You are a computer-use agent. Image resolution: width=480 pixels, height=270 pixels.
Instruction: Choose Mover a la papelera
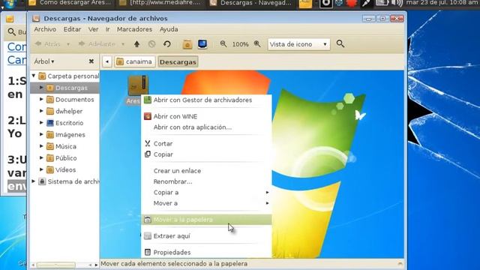tap(206, 220)
